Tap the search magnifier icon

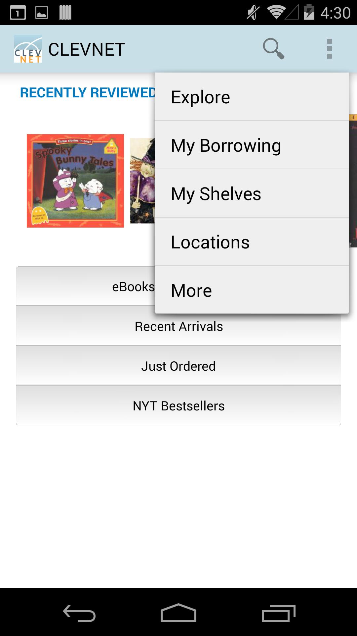click(274, 49)
